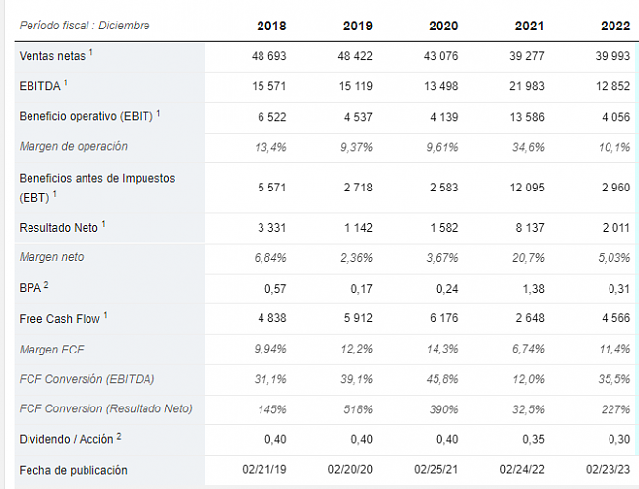Click the FCF margin value 14,3%
This screenshot has height=489, width=639.
click(442, 349)
